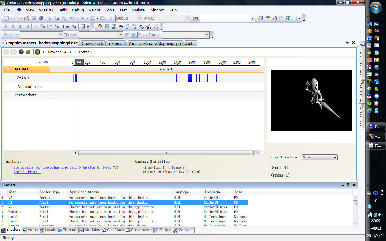Open the Call Stack bottom tab
This screenshot has width=386, height=241.
pyautogui.click(x=113, y=230)
